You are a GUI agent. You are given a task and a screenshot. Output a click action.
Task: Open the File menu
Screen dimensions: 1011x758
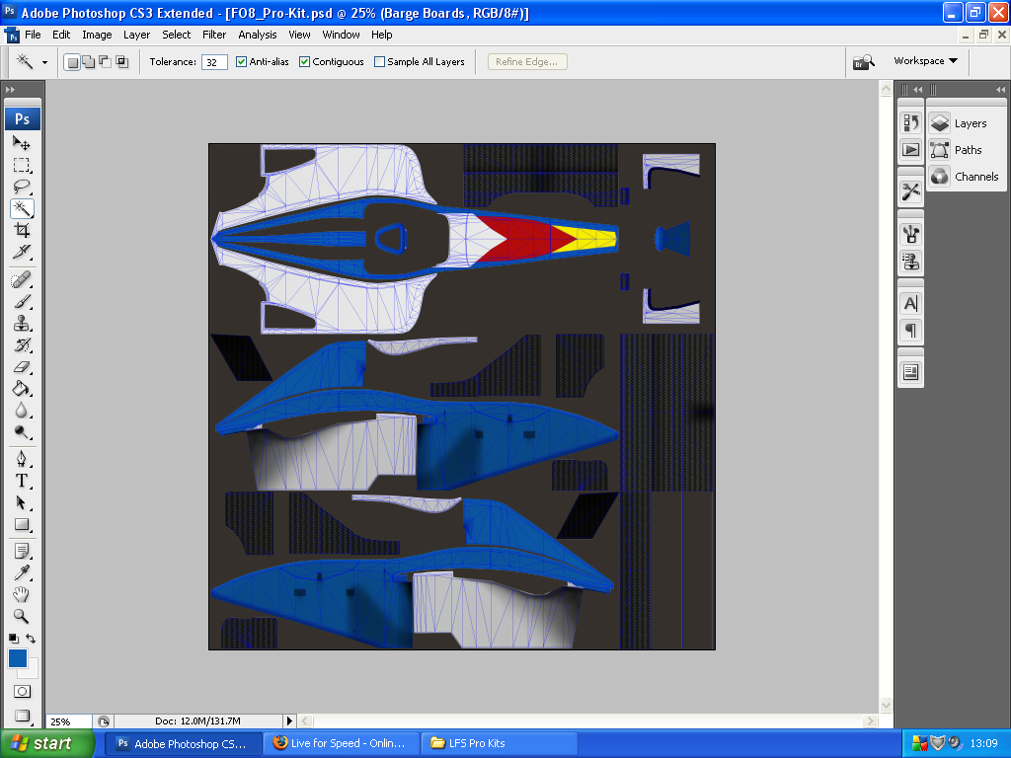tap(33, 35)
